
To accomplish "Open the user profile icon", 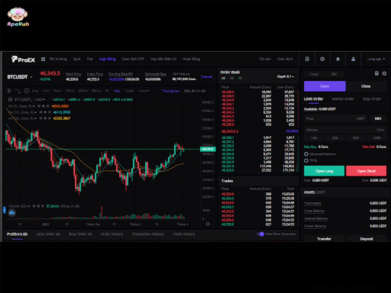I will (353, 59).
